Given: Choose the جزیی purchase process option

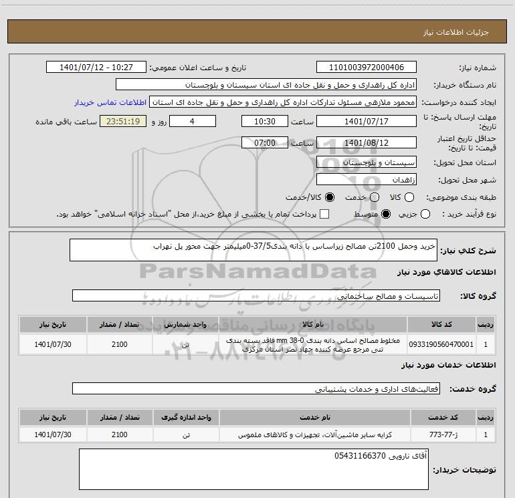Looking at the screenshot, I should coord(425,215).
